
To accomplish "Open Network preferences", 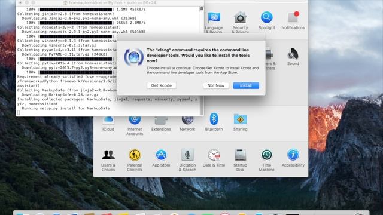I will [x=187, y=124].
